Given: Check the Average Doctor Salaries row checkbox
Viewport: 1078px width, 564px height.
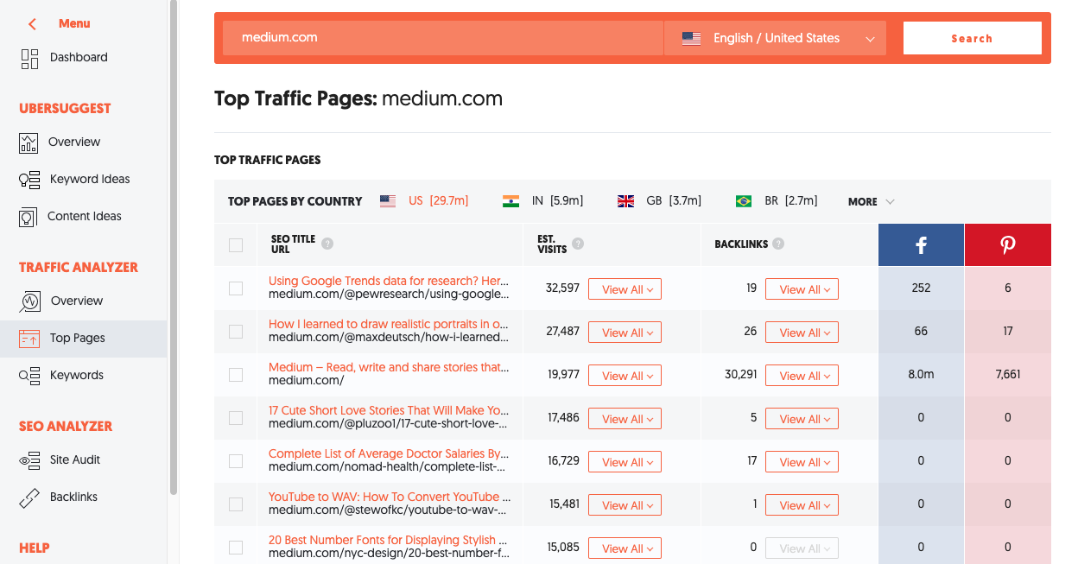Looking at the screenshot, I should (236, 461).
